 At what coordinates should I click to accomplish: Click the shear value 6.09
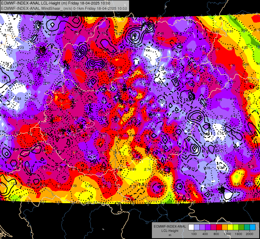[x=74, y=186]
